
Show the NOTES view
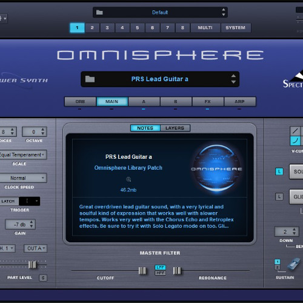[145, 128]
